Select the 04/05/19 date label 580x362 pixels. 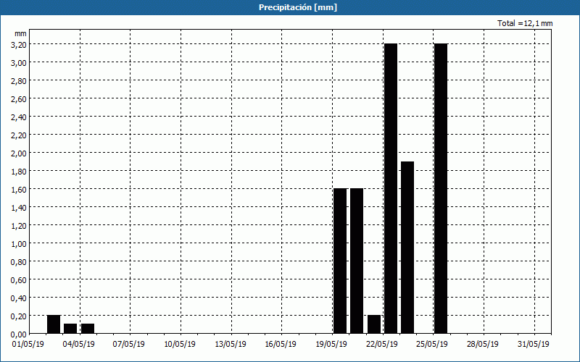coord(79,345)
